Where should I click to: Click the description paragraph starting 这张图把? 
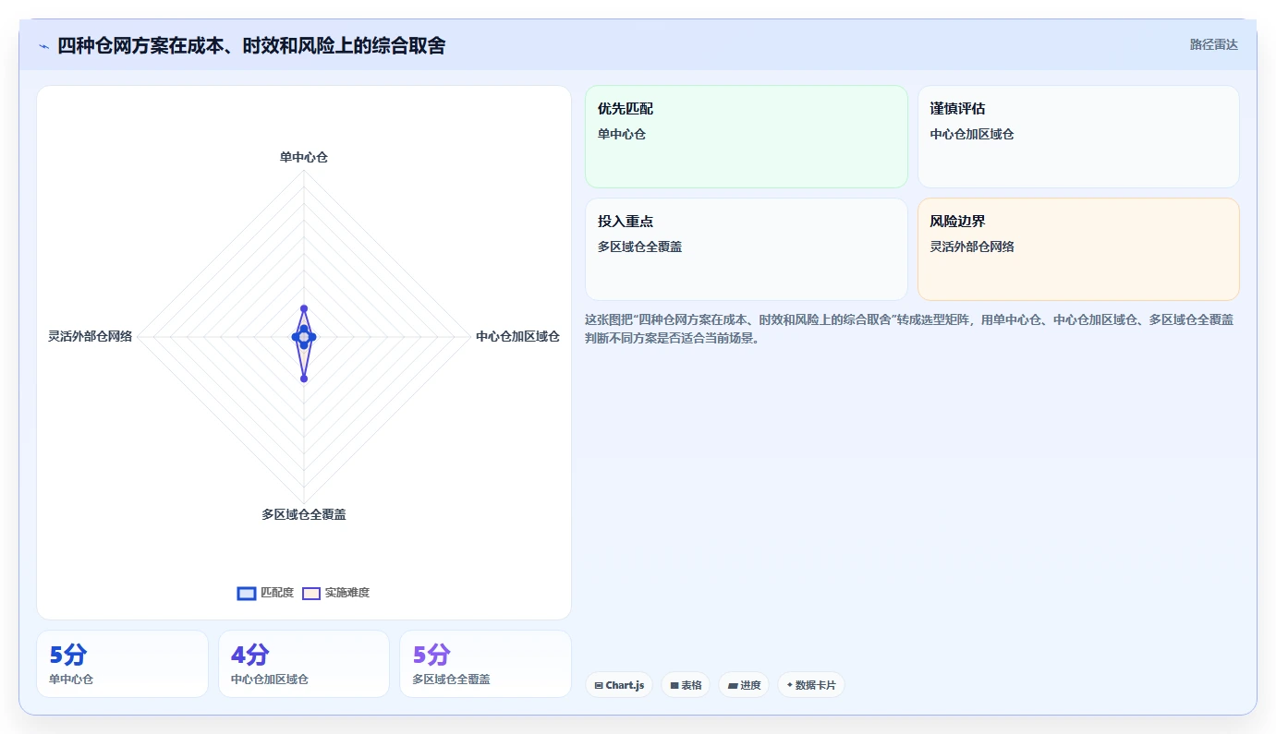[x=910, y=329]
